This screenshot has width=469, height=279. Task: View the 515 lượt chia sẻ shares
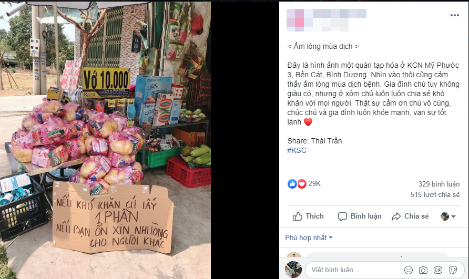pos(435,195)
